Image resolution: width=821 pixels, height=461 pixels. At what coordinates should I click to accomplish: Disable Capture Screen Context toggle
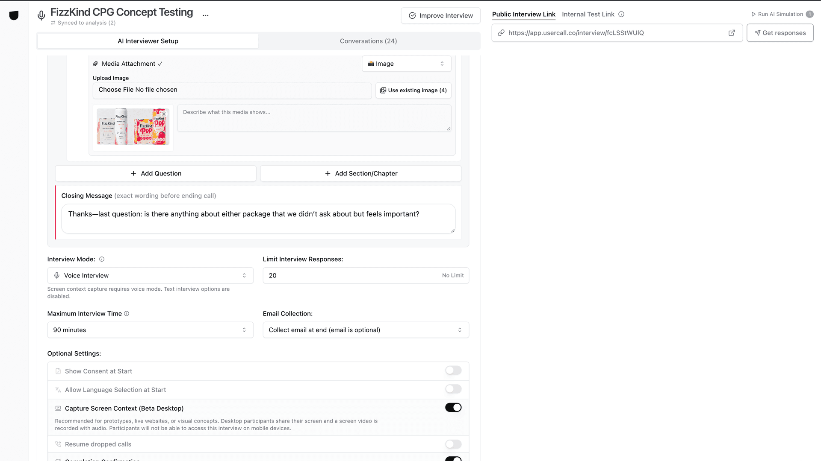[453, 408]
